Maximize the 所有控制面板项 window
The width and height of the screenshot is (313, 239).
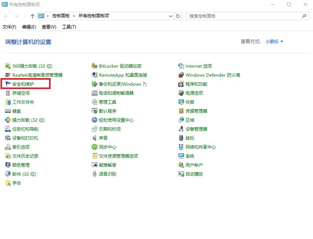pos(288,4)
